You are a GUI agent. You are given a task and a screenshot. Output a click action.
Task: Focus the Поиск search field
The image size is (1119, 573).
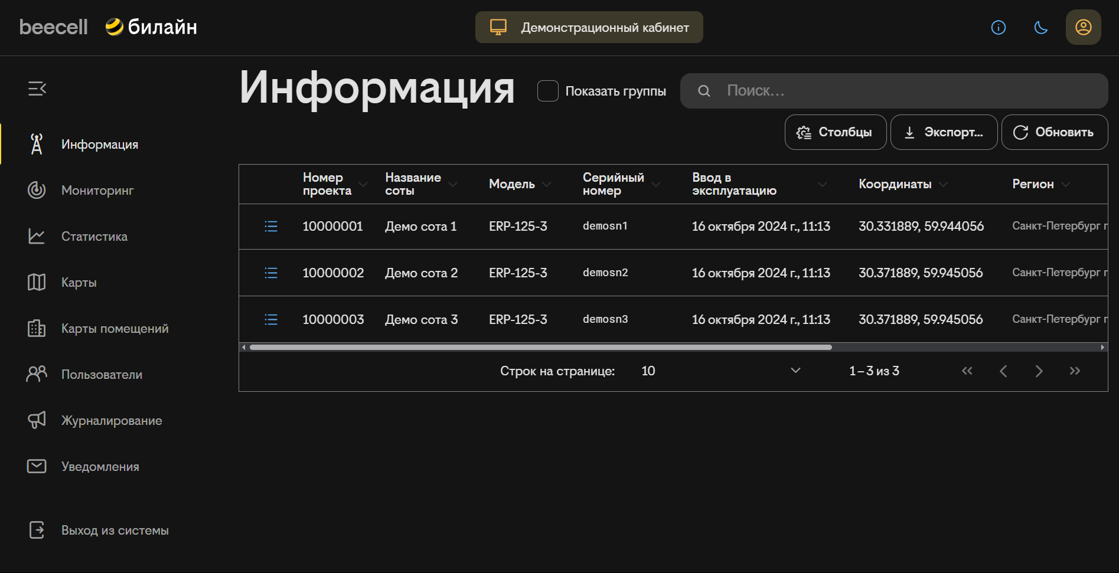(x=894, y=91)
